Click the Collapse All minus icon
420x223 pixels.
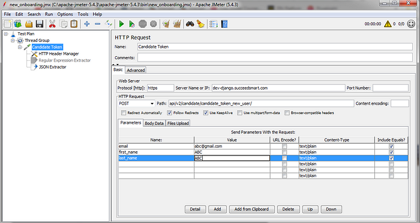[x=97, y=24]
